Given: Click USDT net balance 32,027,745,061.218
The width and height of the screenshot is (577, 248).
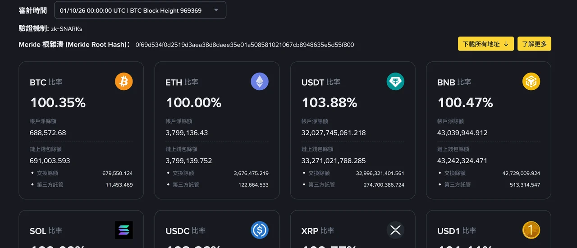Looking at the screenshot, I should point(334,133).
